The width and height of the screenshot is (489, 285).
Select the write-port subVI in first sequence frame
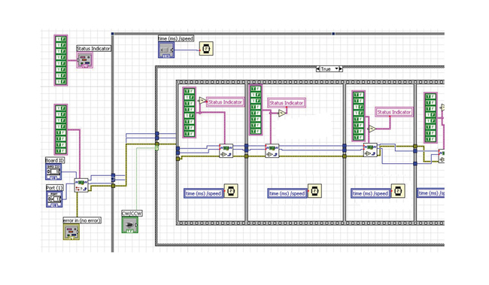(x=226, y=150)
